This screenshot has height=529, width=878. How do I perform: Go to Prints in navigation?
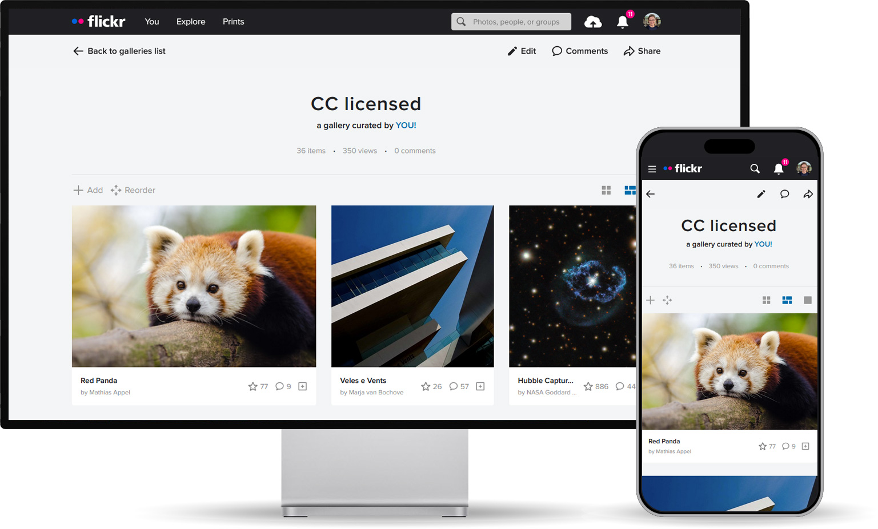coord(233,22)
